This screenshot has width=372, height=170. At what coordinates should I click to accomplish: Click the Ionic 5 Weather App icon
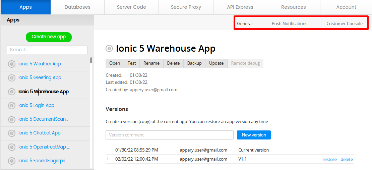tap(12, 64)
